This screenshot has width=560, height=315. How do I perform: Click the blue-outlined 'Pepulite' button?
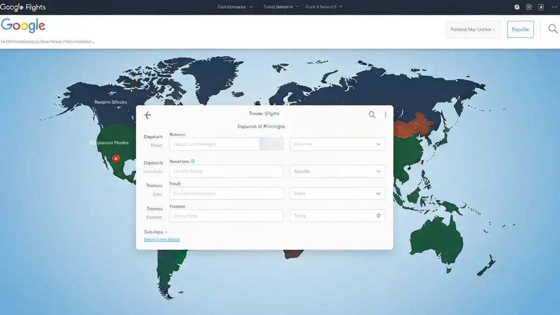[x=520, y=29]
